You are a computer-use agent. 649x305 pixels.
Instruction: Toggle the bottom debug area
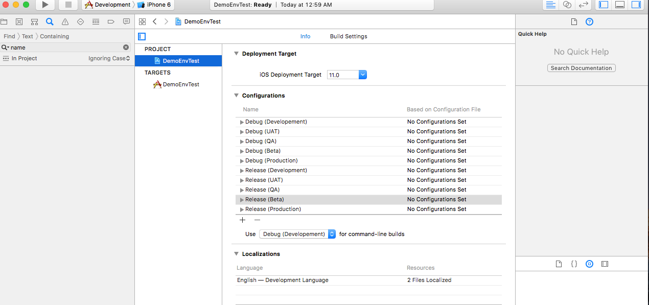coord(619,5)
